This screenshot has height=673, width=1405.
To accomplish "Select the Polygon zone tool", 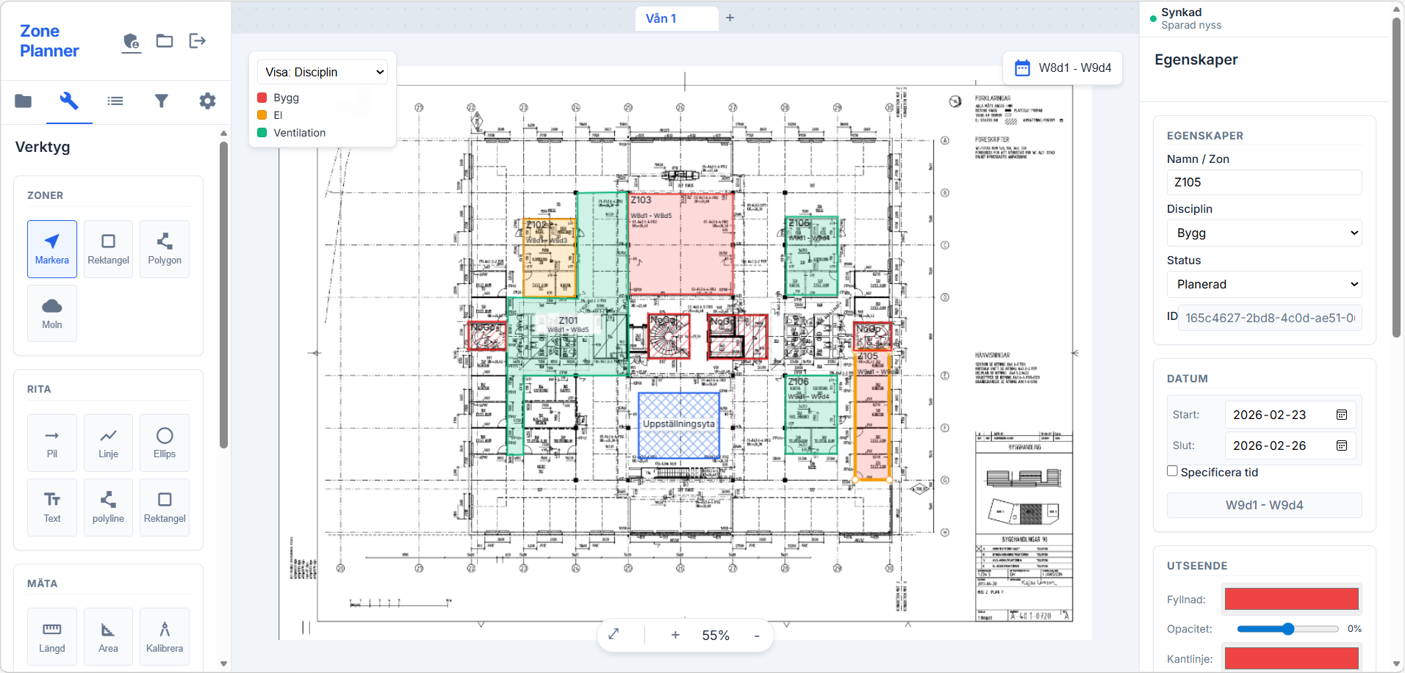I will click(164, 249).
